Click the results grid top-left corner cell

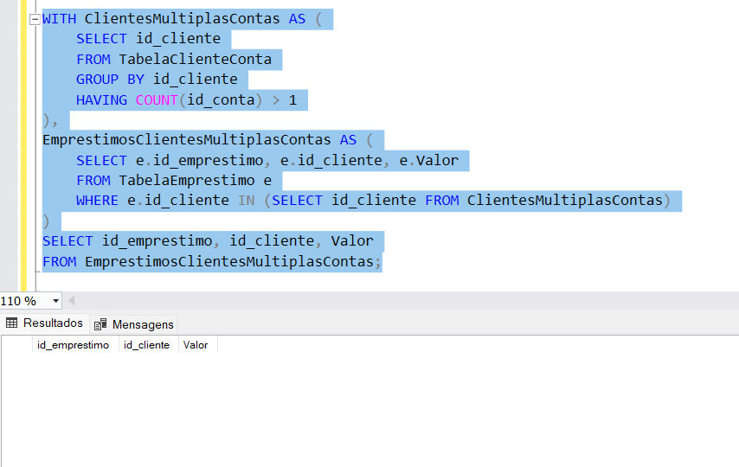click(x=17, y=345)
